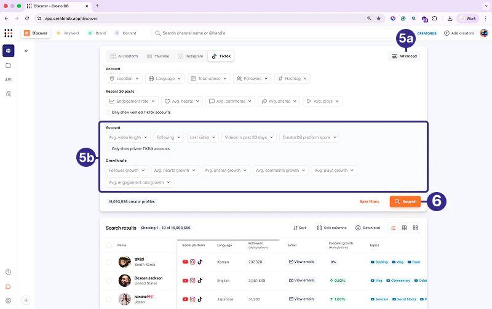Expand the collapsed panel double chevron
This screenshot has height=309, width=492.
click(26, 51)
